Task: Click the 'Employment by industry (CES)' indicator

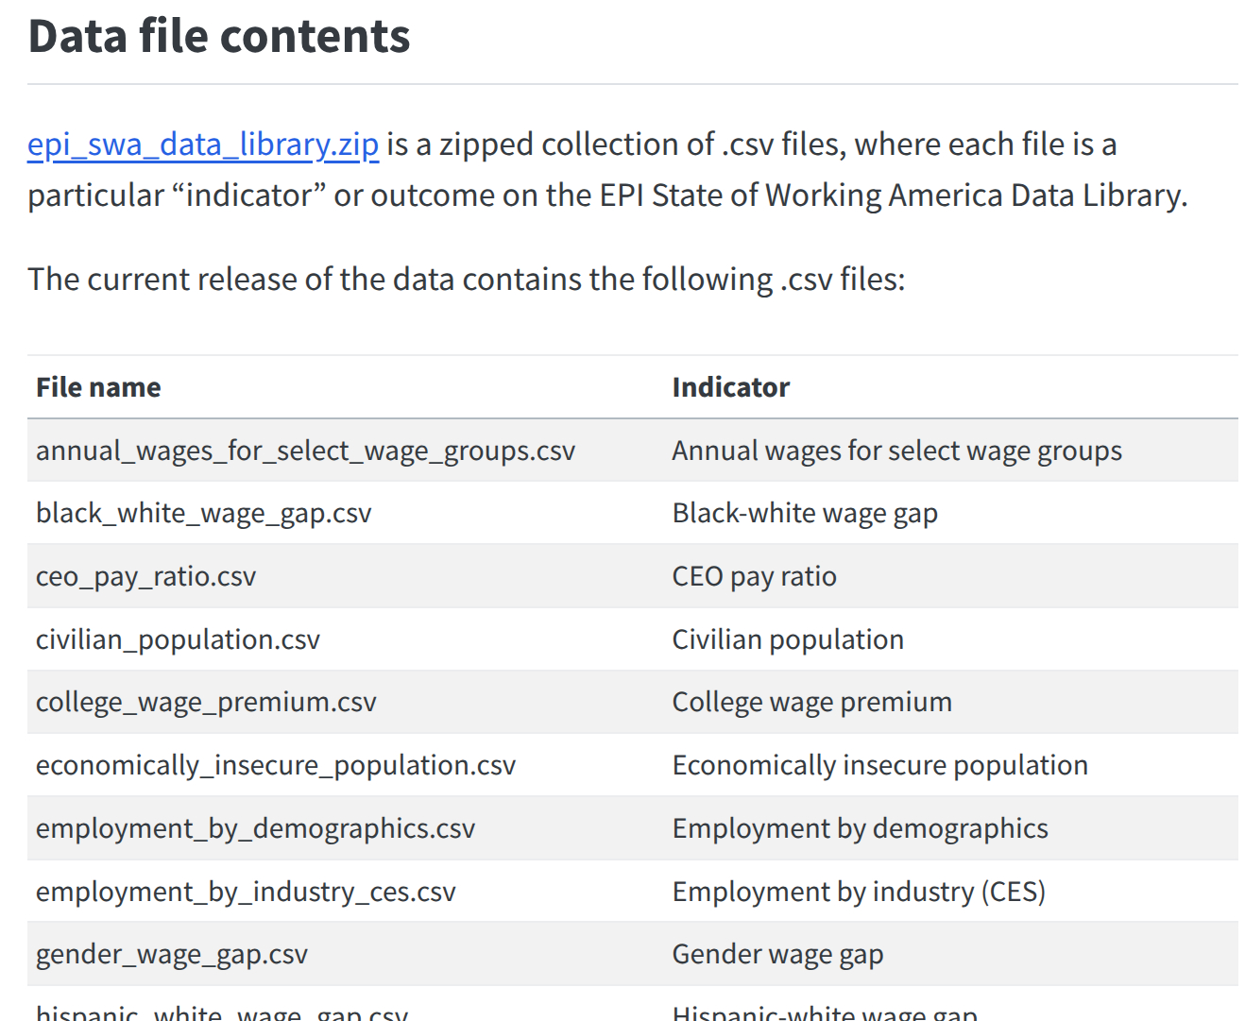Action: coord(858,892)
